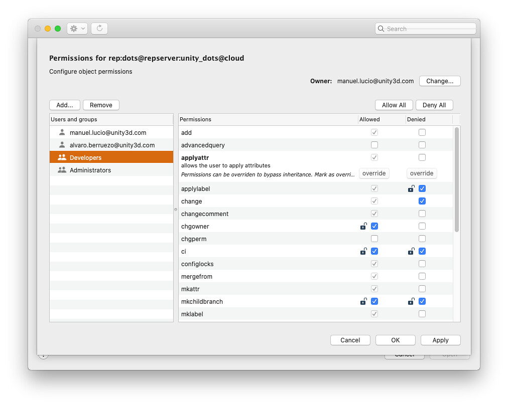Enable the Allowed checkbox for add
Image resolution: width=508 pixels, height=407 pixels.
[374, 132]
